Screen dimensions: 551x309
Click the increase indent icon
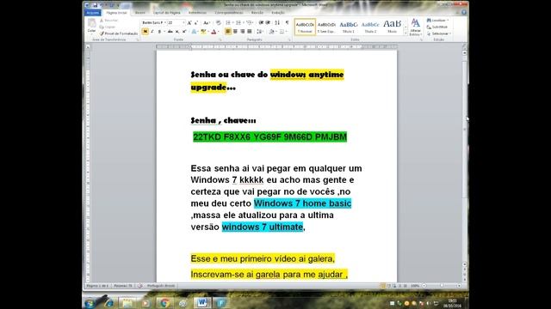[268, 23]
